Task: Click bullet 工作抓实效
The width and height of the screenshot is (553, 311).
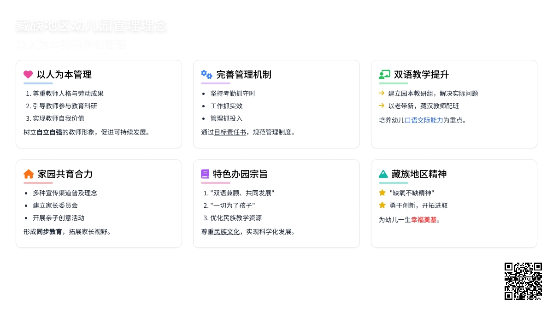Action: 226,106
